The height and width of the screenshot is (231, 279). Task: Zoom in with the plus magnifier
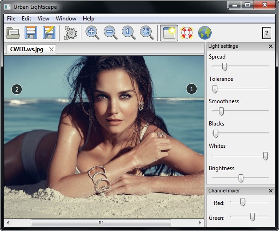pyautogui.click(x=93, y=33)
